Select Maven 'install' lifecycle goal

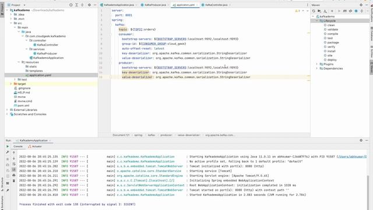tap(331, 51)
